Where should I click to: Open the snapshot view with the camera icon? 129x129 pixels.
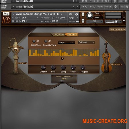point(71,14)
